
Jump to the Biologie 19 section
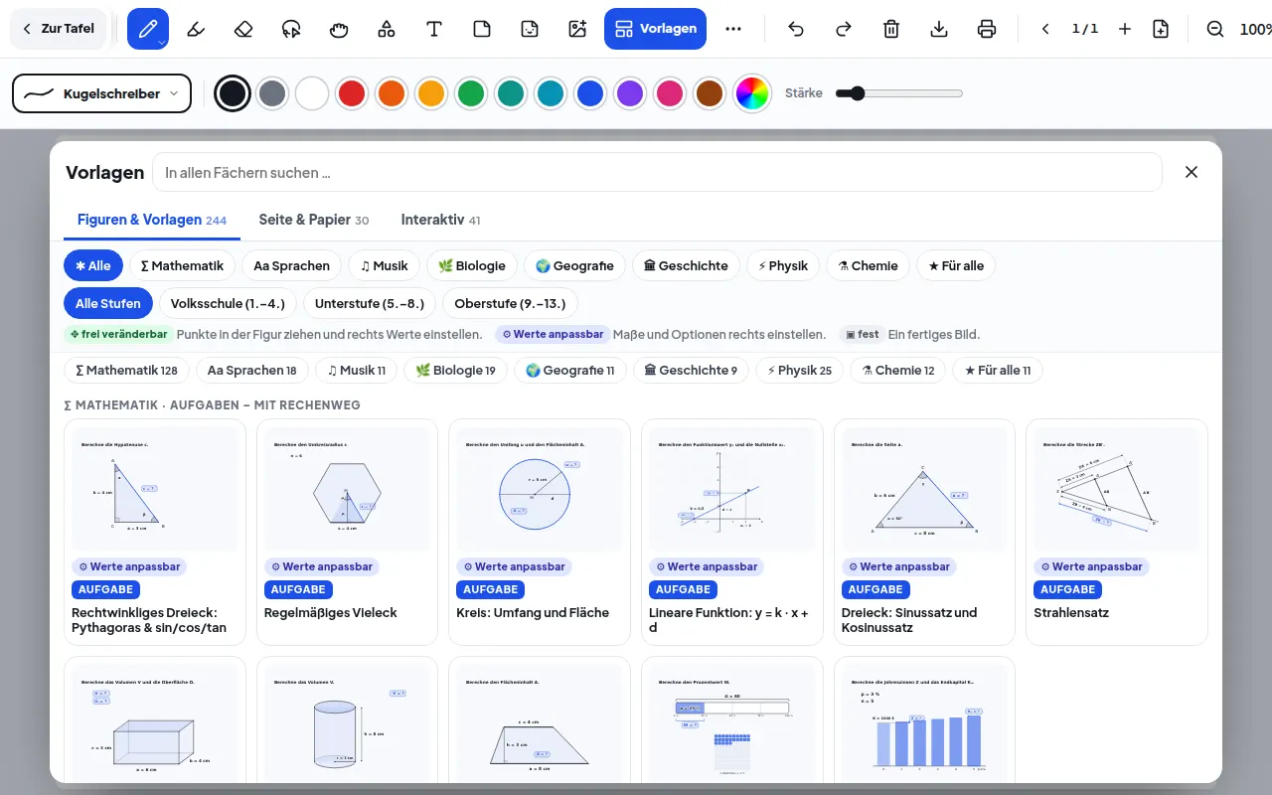click(455, 371)
